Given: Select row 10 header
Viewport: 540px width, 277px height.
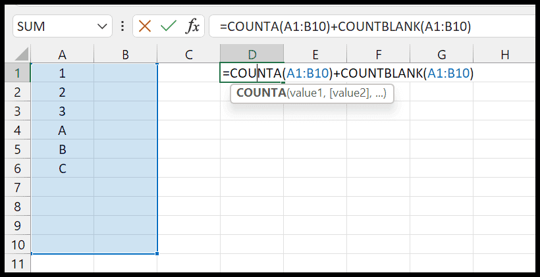Looking at the screenshot, I should click(18, 245).
